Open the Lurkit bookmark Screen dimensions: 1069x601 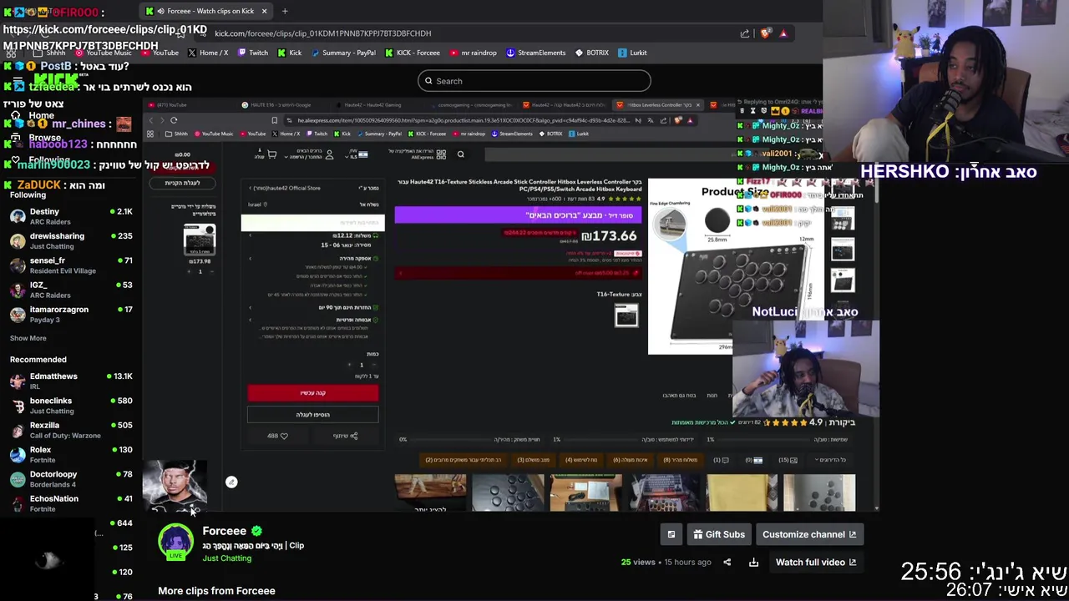(x=632, y=53)
